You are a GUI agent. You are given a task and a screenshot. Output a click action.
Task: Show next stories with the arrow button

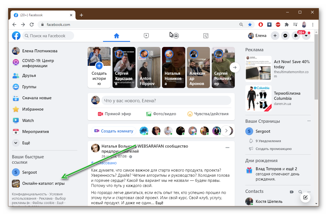tap(235, 67)
